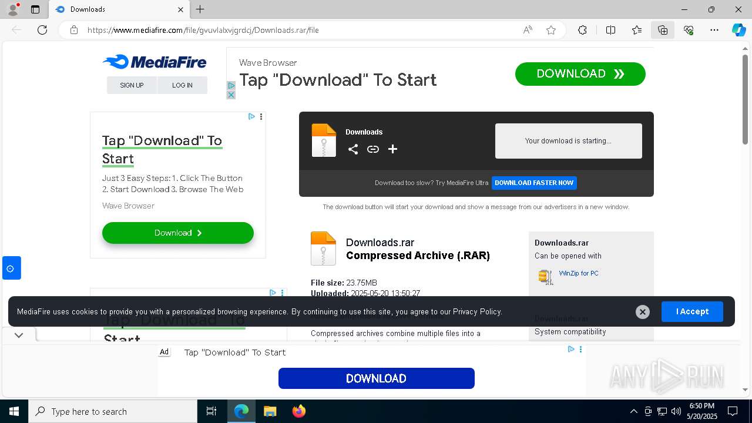Click the green Download button in left ad

point(178,233)
